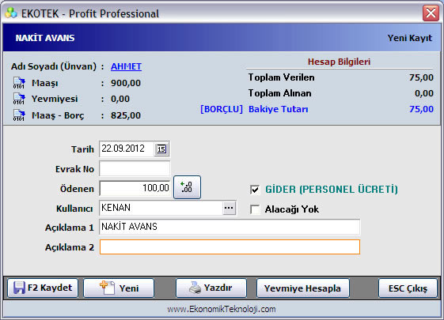The height and width of the screenshot is (320, 444).
Task: Click the Hesap Bilgileri heading
Action: [x=339, y=62]
